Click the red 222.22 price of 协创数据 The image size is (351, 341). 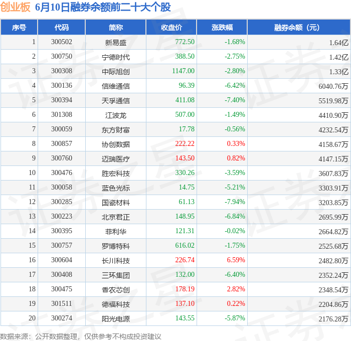(185, 143)
